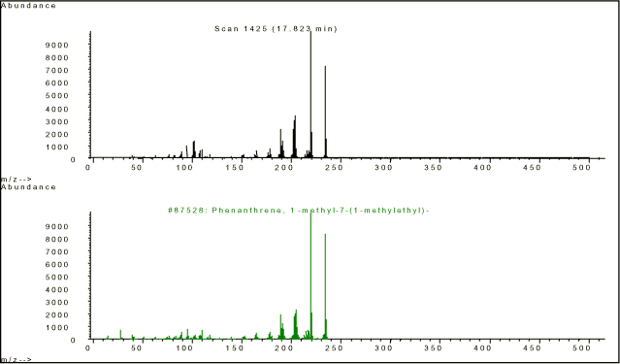Image resolution: width=620 pixels, height=364 pixels.
Task: Click the black peak cluster near m/z 205
Action: coord(295,137)
